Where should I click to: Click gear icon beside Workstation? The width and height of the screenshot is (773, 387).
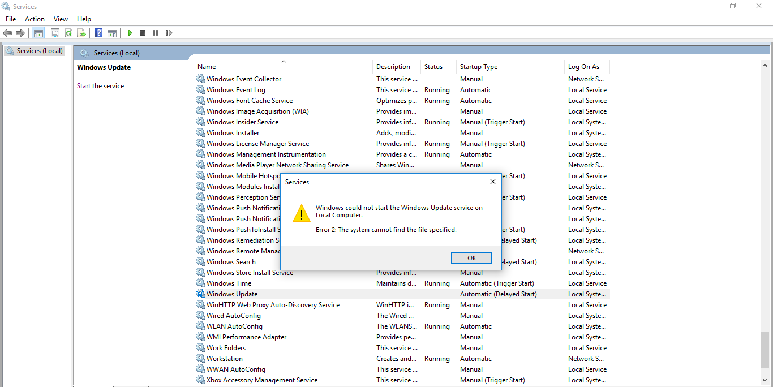coord(201,359)
